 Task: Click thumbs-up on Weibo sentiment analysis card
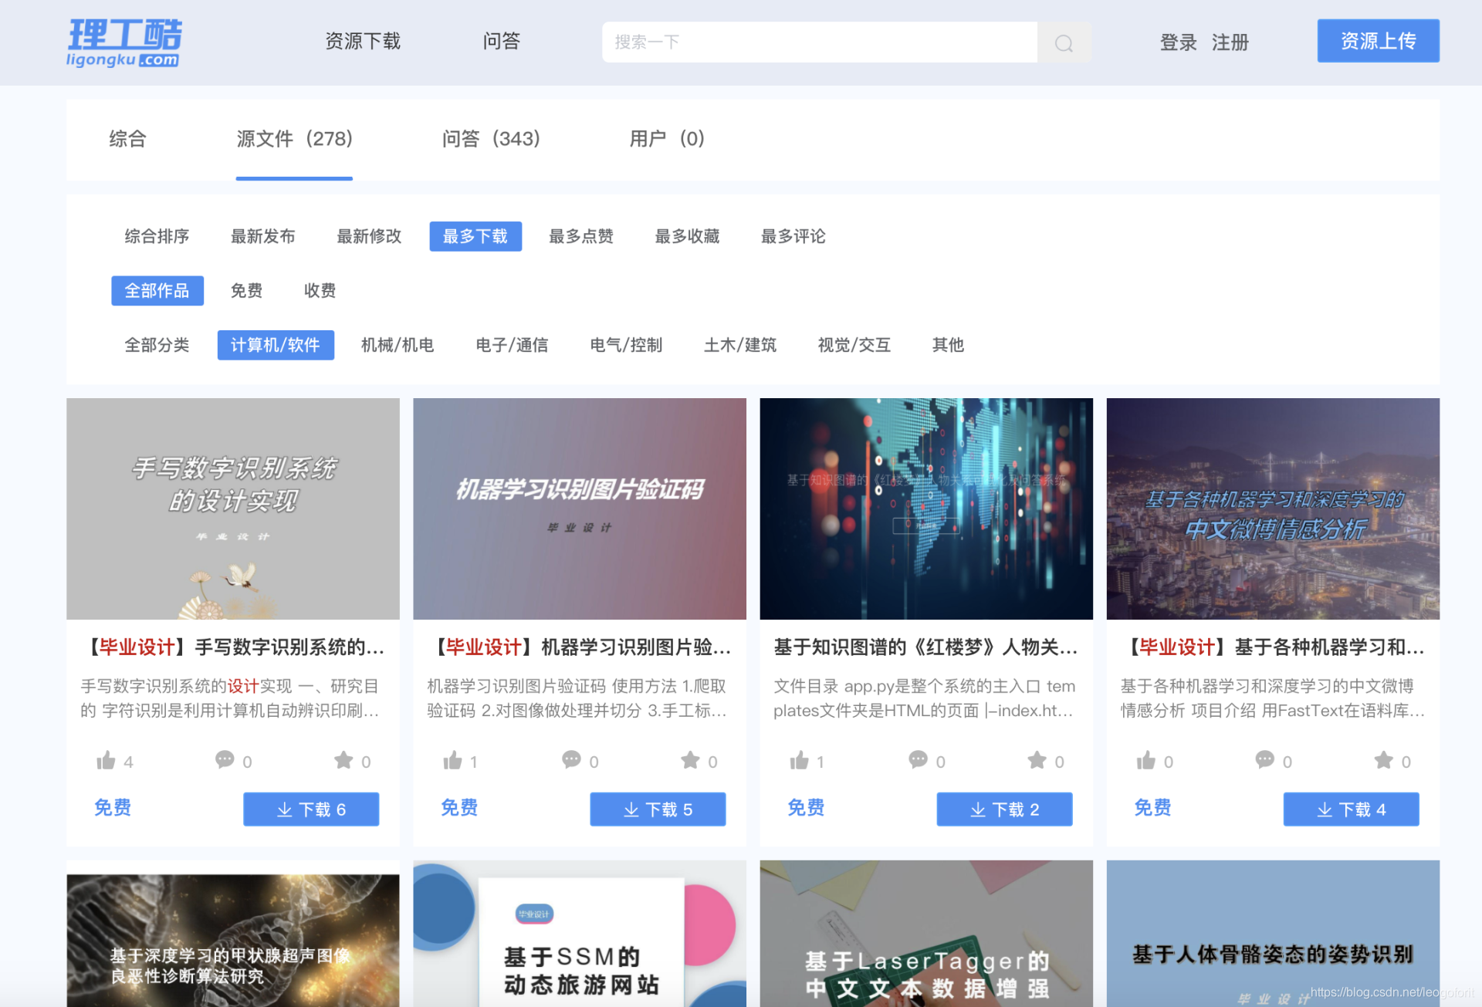coord(1146,761)
